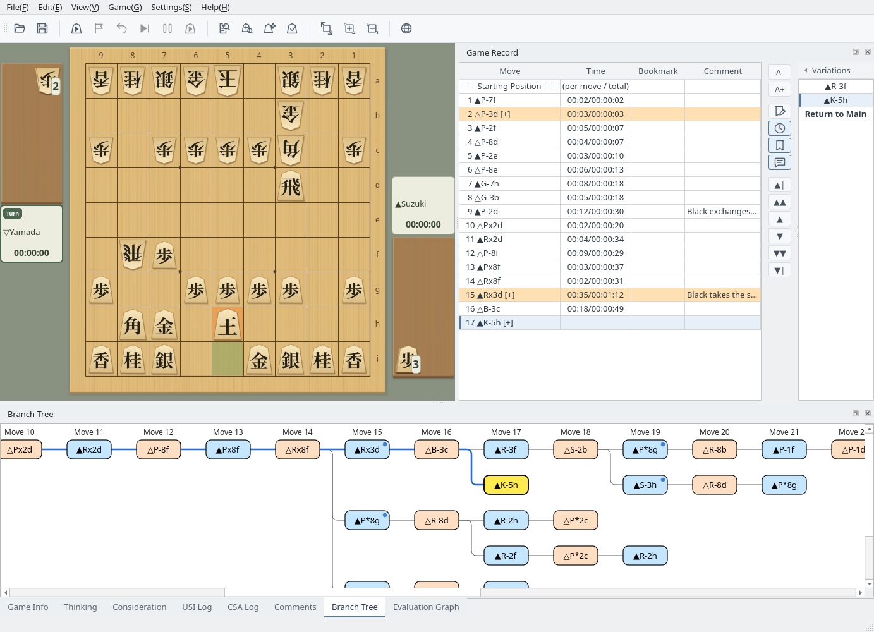Select the yellow ▲K-5h branch node
Image resolution: width=874 pixels, height=632 pixels.
pos(506,485)
